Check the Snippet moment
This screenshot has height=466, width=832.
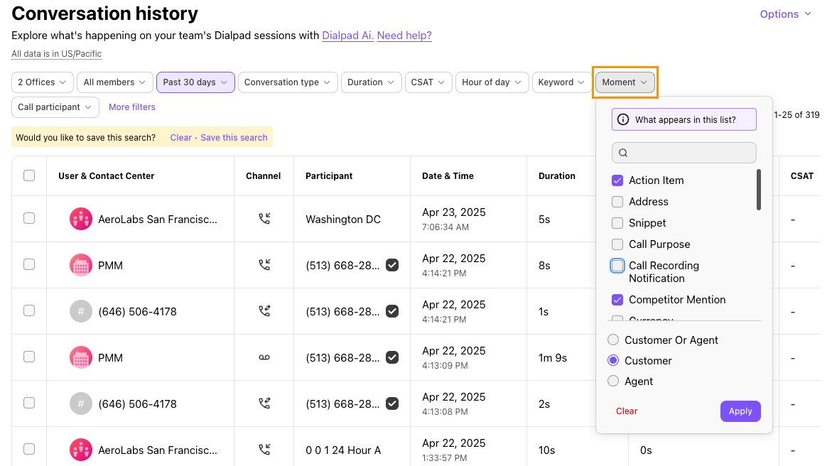(x=617, y=223)
